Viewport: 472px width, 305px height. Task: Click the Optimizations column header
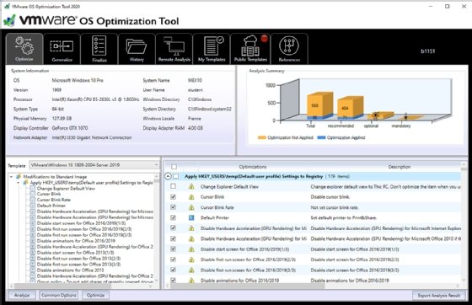pos(253,167)
